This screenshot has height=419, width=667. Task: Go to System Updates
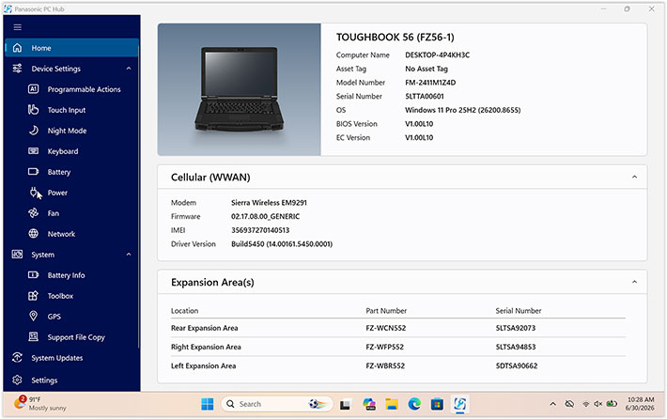57,358
